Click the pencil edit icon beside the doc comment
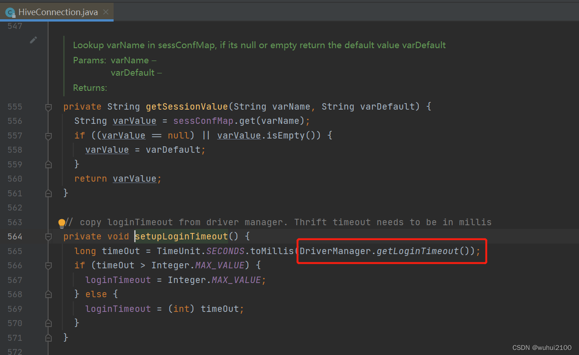Screen dimensions: 579x355 (x=33, y=40)
